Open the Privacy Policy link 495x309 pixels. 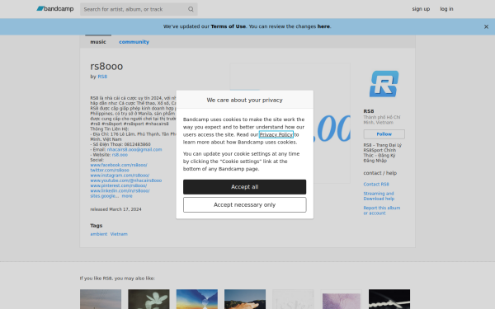(x=276, y=134)
